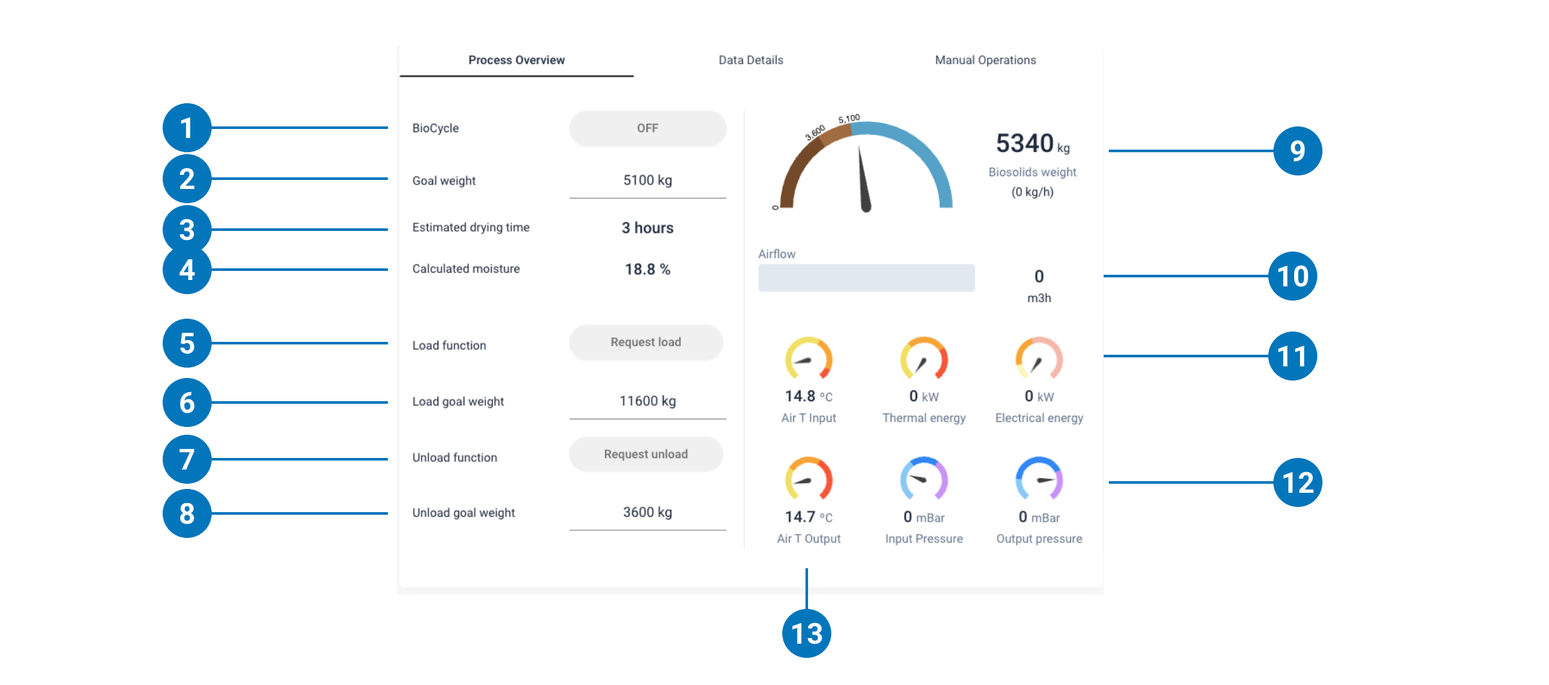Screen dimensions: 1549x685
Task: Click the Biosolids weight caption
Action: (1033, 172)
